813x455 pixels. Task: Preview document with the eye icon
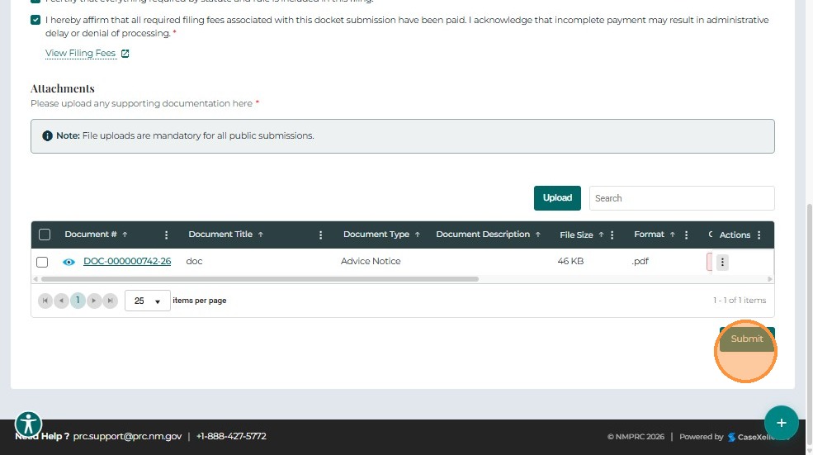point(69,262)
